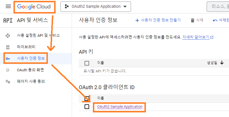Image resolution: width=229 pixels, height=117 pixels.
Task: Click the enabled APIs diamond icon
Action: pos(8,36)
